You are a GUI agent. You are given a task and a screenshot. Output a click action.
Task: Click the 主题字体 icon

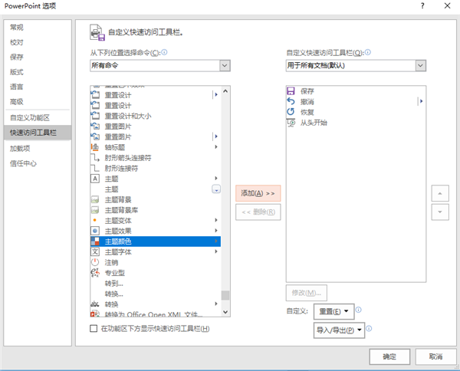tap(95, 251)
